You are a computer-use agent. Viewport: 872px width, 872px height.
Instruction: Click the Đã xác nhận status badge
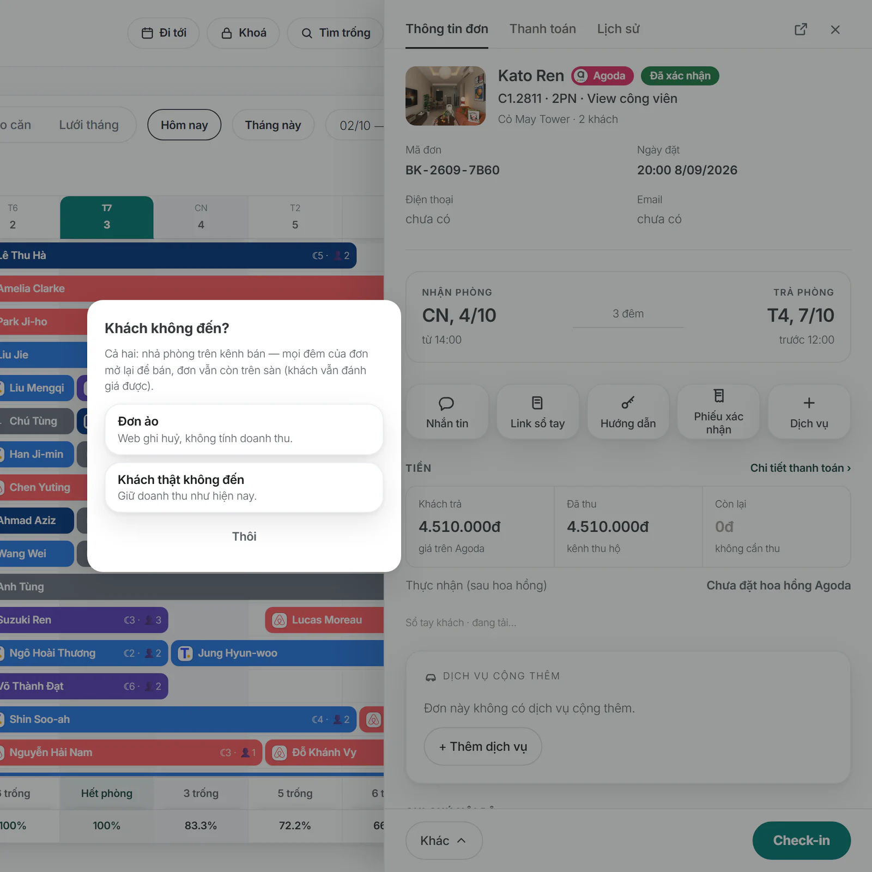point(680,76)
